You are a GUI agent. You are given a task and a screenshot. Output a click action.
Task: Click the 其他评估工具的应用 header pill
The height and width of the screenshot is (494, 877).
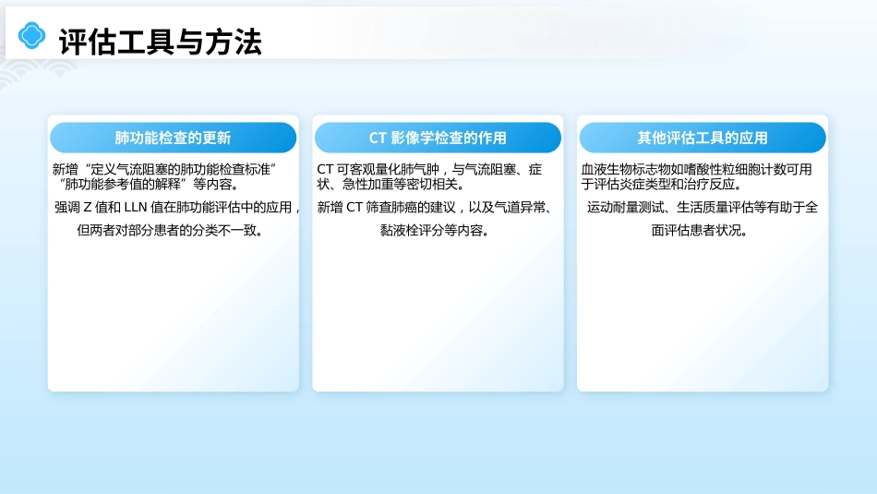click(703, 138)
